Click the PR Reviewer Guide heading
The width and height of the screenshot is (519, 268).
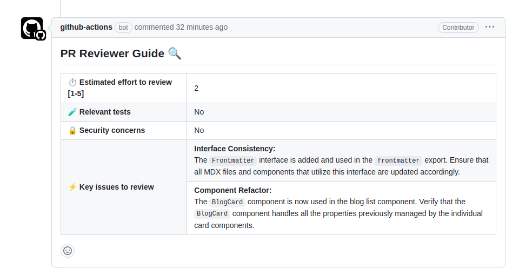112,53
